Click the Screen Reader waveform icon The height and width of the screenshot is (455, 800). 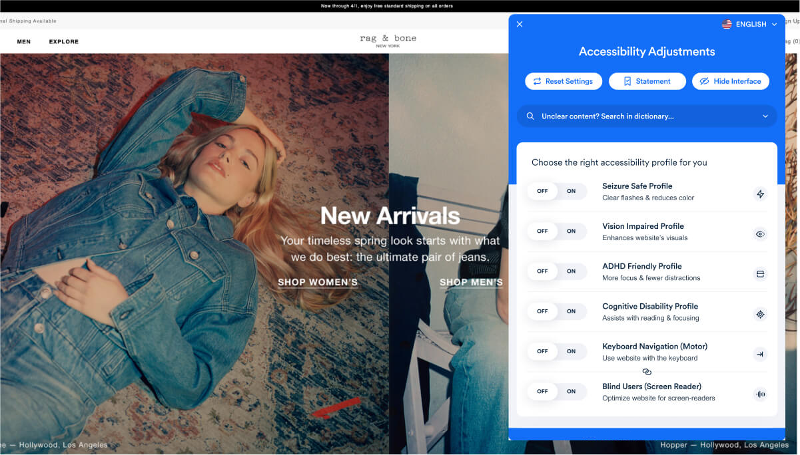(760, 394)
